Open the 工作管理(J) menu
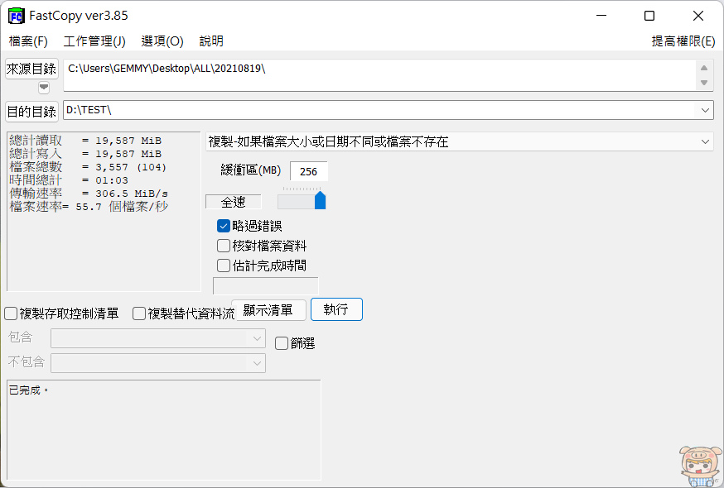The width and height of the screenshot is (724, 488). (94, 41)
